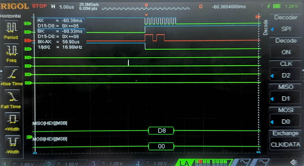Choose the Fall Time measurement icon
304x166 pixels.
tap(11, 96)
